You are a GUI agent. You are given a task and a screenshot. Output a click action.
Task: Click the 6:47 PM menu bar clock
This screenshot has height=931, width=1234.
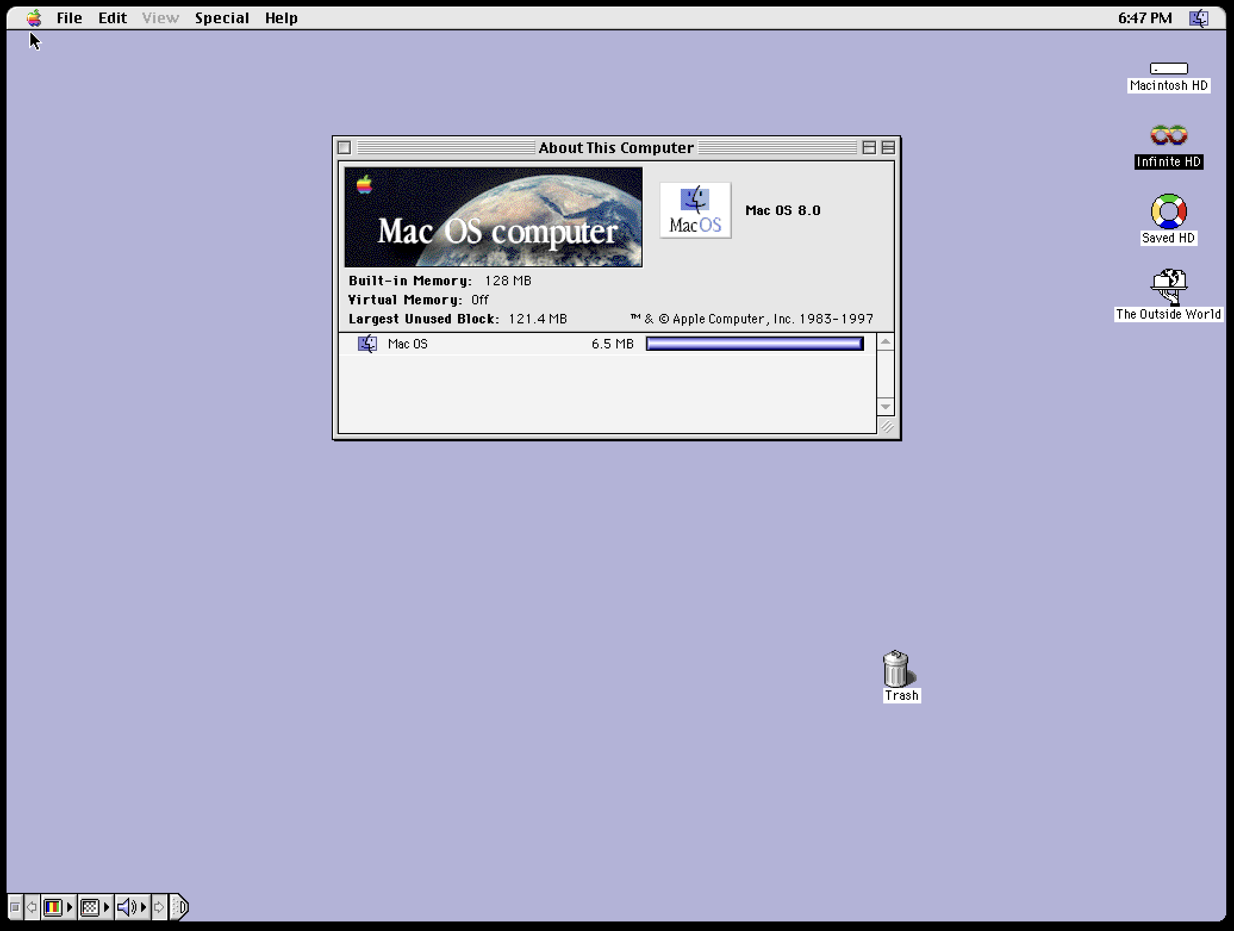coord(1145,18)
